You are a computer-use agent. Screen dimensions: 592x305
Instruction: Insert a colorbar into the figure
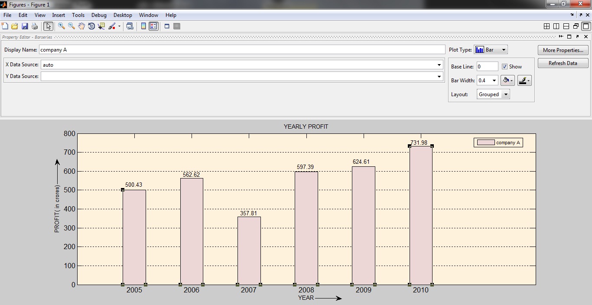(x=143, y=26)
